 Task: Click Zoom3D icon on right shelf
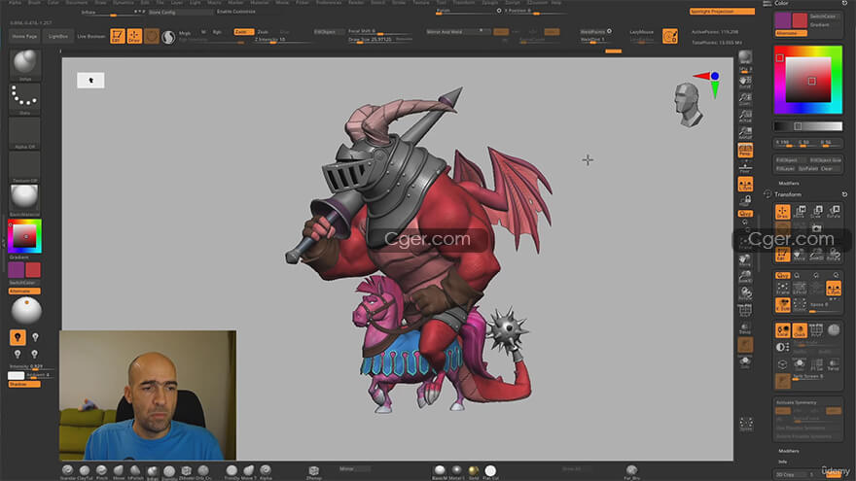click(x=745, y=277)
